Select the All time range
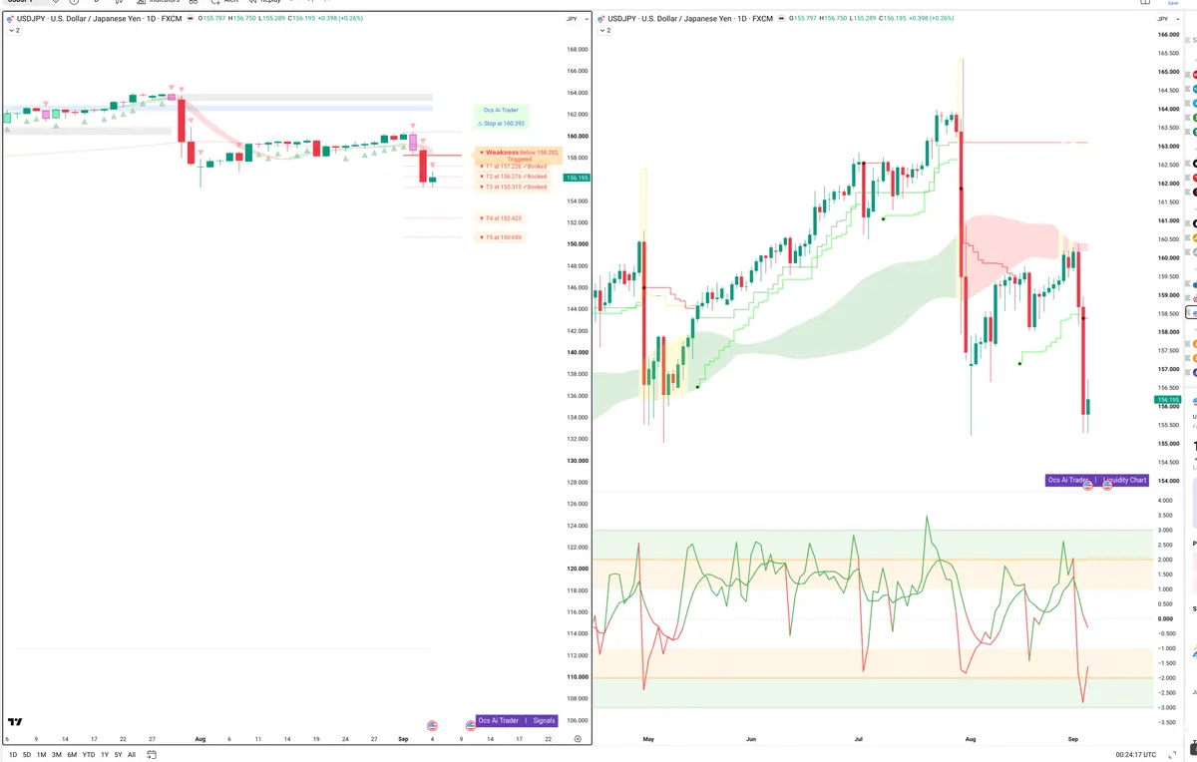This screenshot has width=1197, height=762. click(x=132, y=755)
